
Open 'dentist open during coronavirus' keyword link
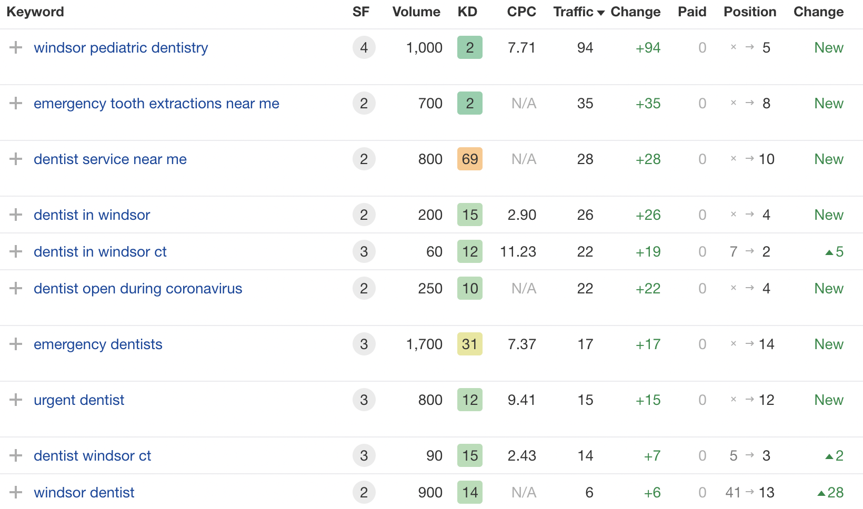pos(138,288)
